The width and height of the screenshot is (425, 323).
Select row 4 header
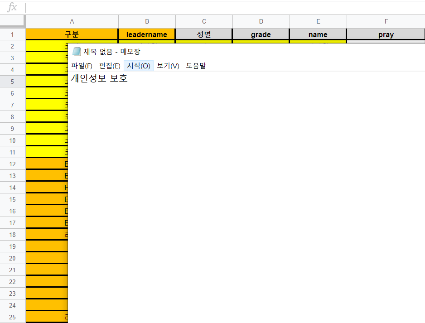(x=13, y=70)
